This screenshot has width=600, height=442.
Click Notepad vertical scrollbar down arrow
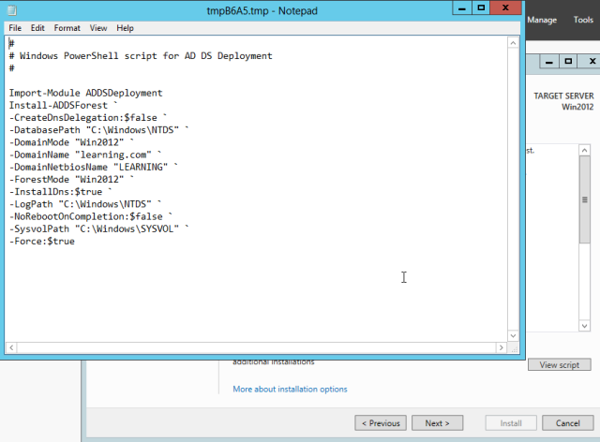click(x=513, y=335)
